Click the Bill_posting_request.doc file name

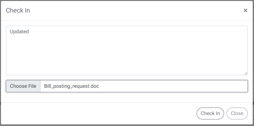pos(71,86)
